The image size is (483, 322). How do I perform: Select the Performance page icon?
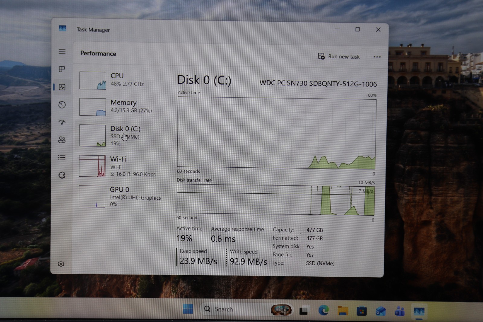(x=62, y=87)
